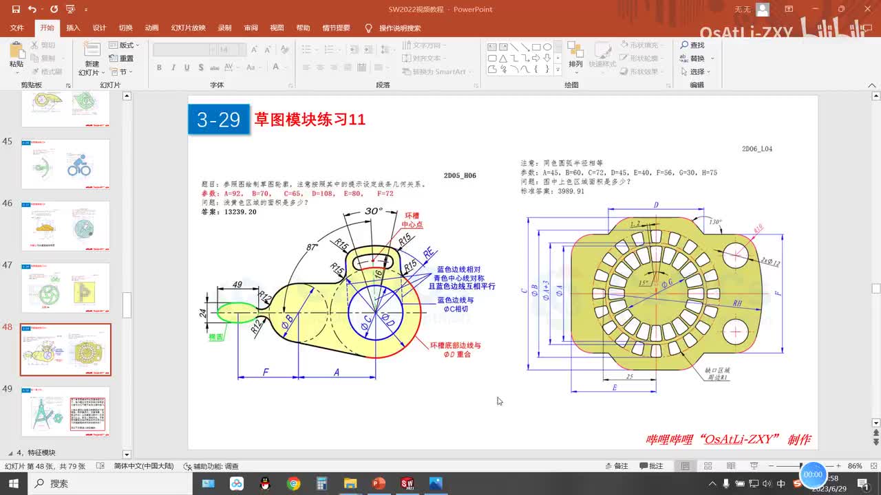Select the oval shape in shapes gallery

coord(547,47)
